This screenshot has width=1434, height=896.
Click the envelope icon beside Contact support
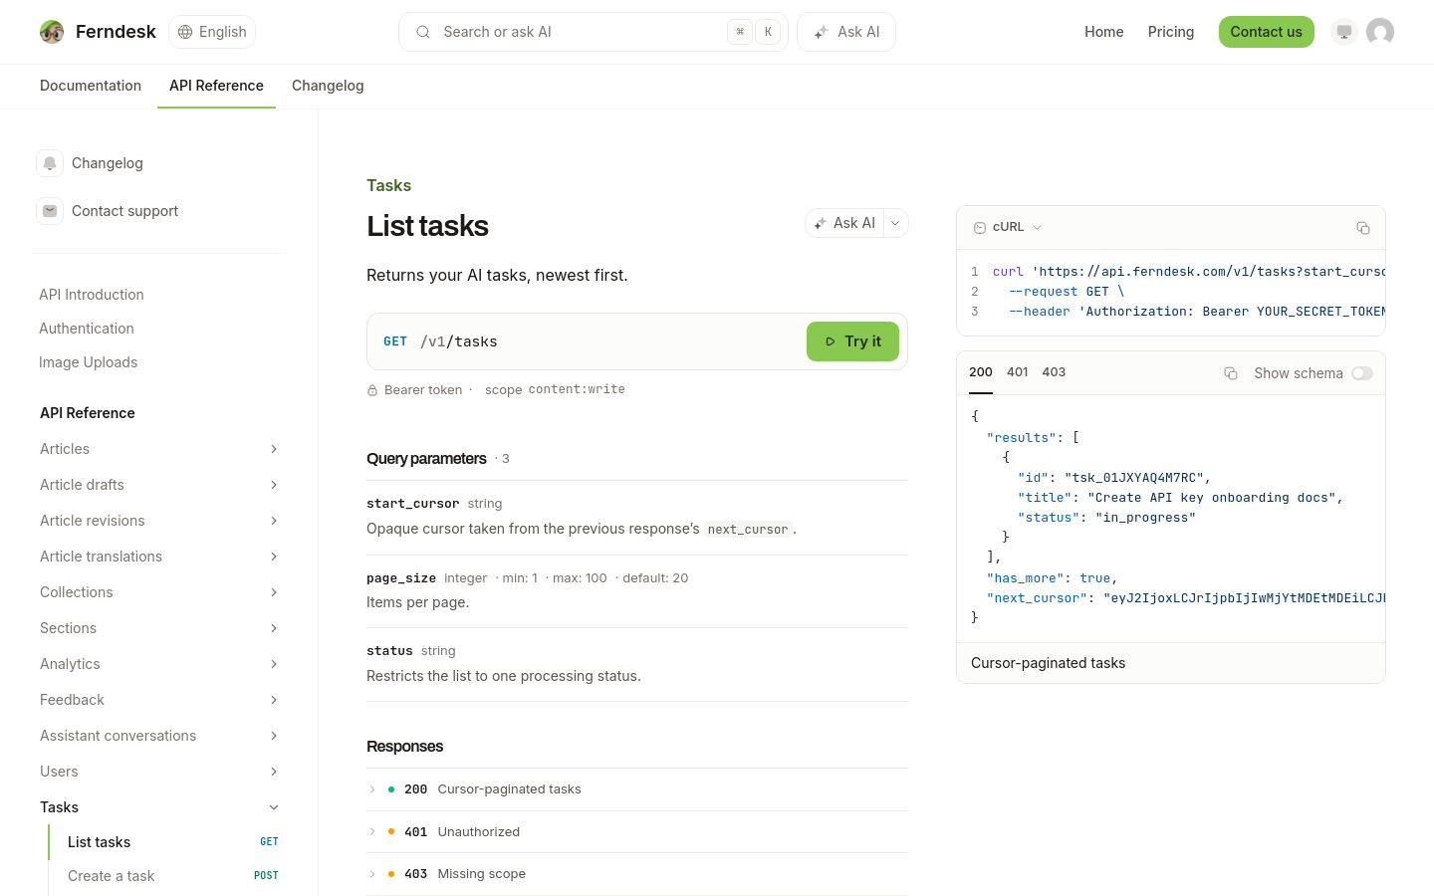pos(50,211)
